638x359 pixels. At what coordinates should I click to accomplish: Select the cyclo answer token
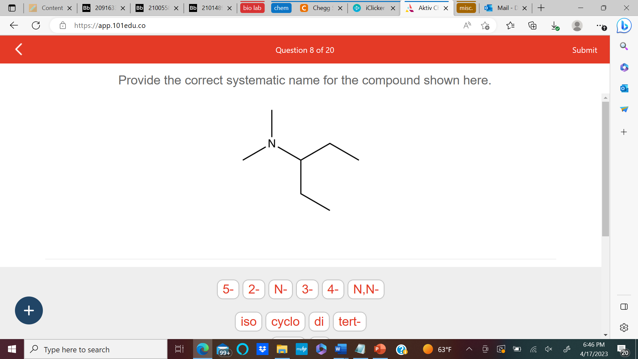point(285,321)
